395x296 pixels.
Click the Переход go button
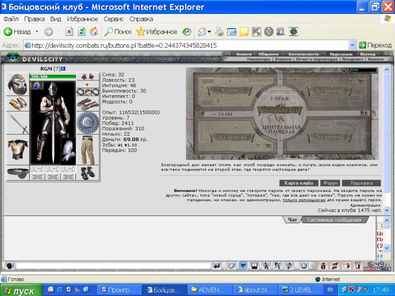(x=375, y=45)
